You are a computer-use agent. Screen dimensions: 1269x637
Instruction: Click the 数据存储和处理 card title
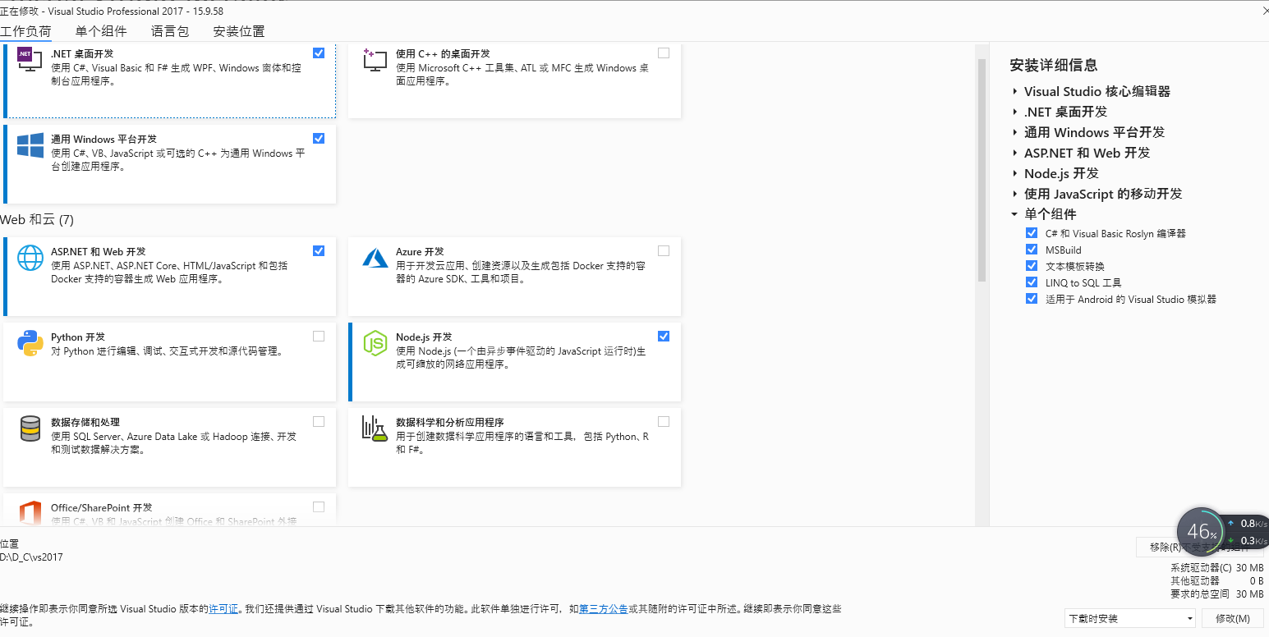[85, 423]
